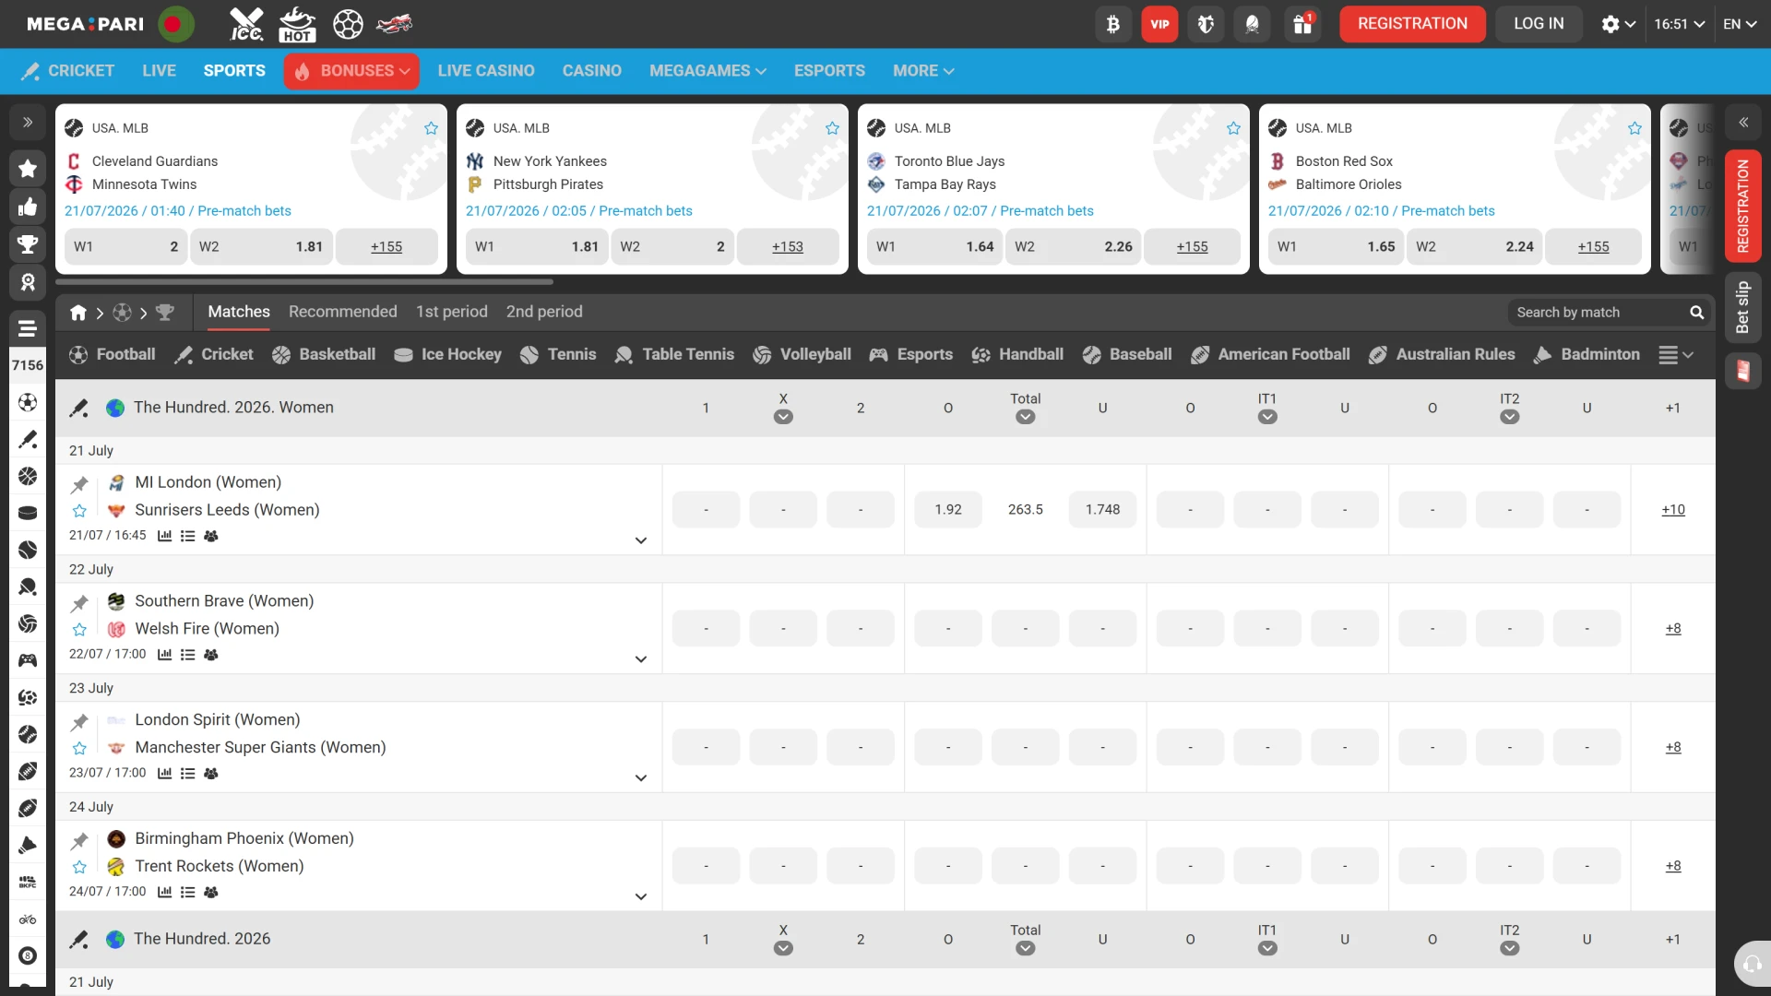The width and height of the screenshot is (1771, 996).
Task: Pin the London Spirit (Women) match
Action: 79,722
